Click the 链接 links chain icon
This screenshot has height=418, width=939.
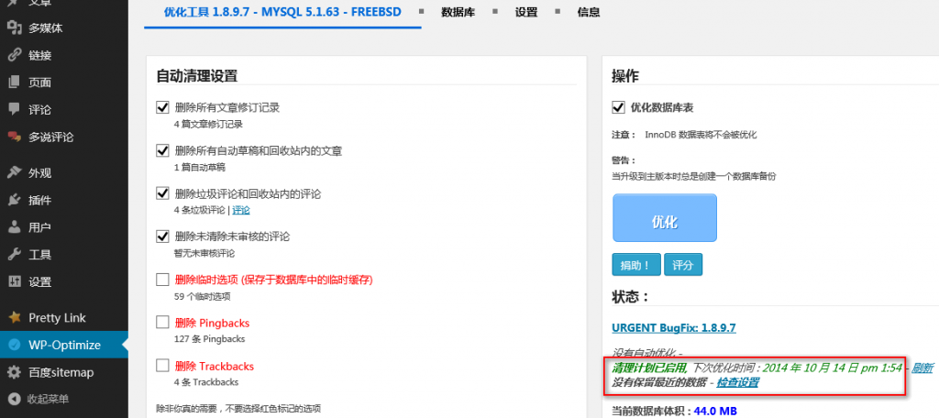[x=14, y=55]
